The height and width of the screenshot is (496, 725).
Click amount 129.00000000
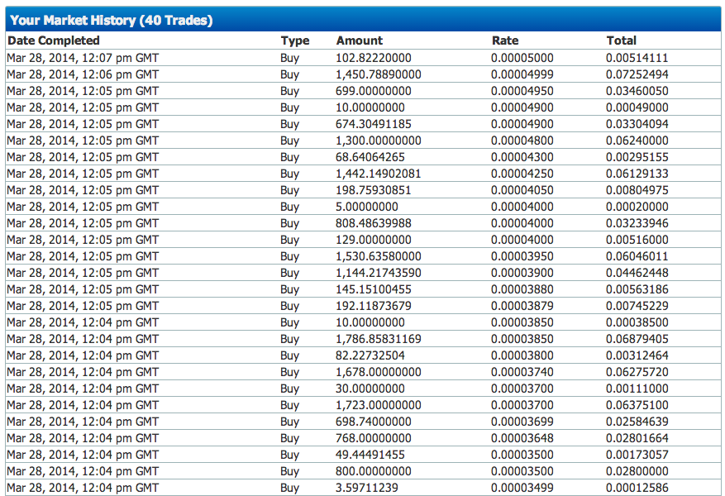374,240
